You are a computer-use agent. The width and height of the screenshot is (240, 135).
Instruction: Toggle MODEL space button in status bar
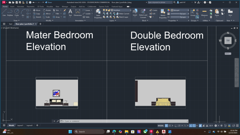[160, 125]
